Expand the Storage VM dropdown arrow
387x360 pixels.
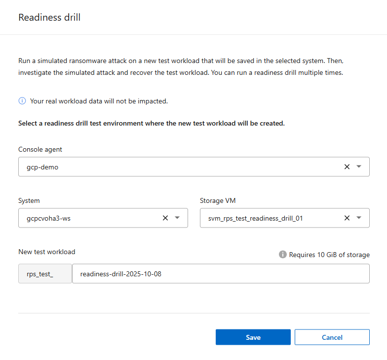[359, 218]
